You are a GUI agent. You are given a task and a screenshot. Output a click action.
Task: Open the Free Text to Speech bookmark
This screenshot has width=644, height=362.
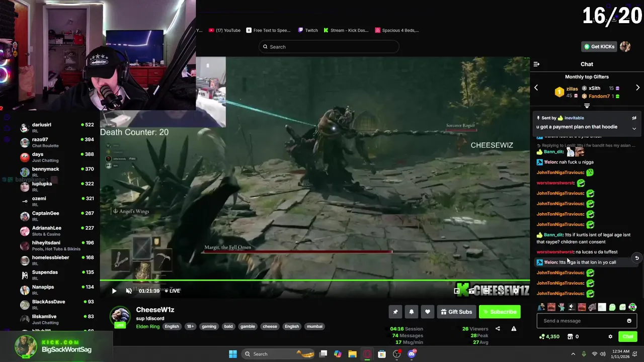coord(268,30)
